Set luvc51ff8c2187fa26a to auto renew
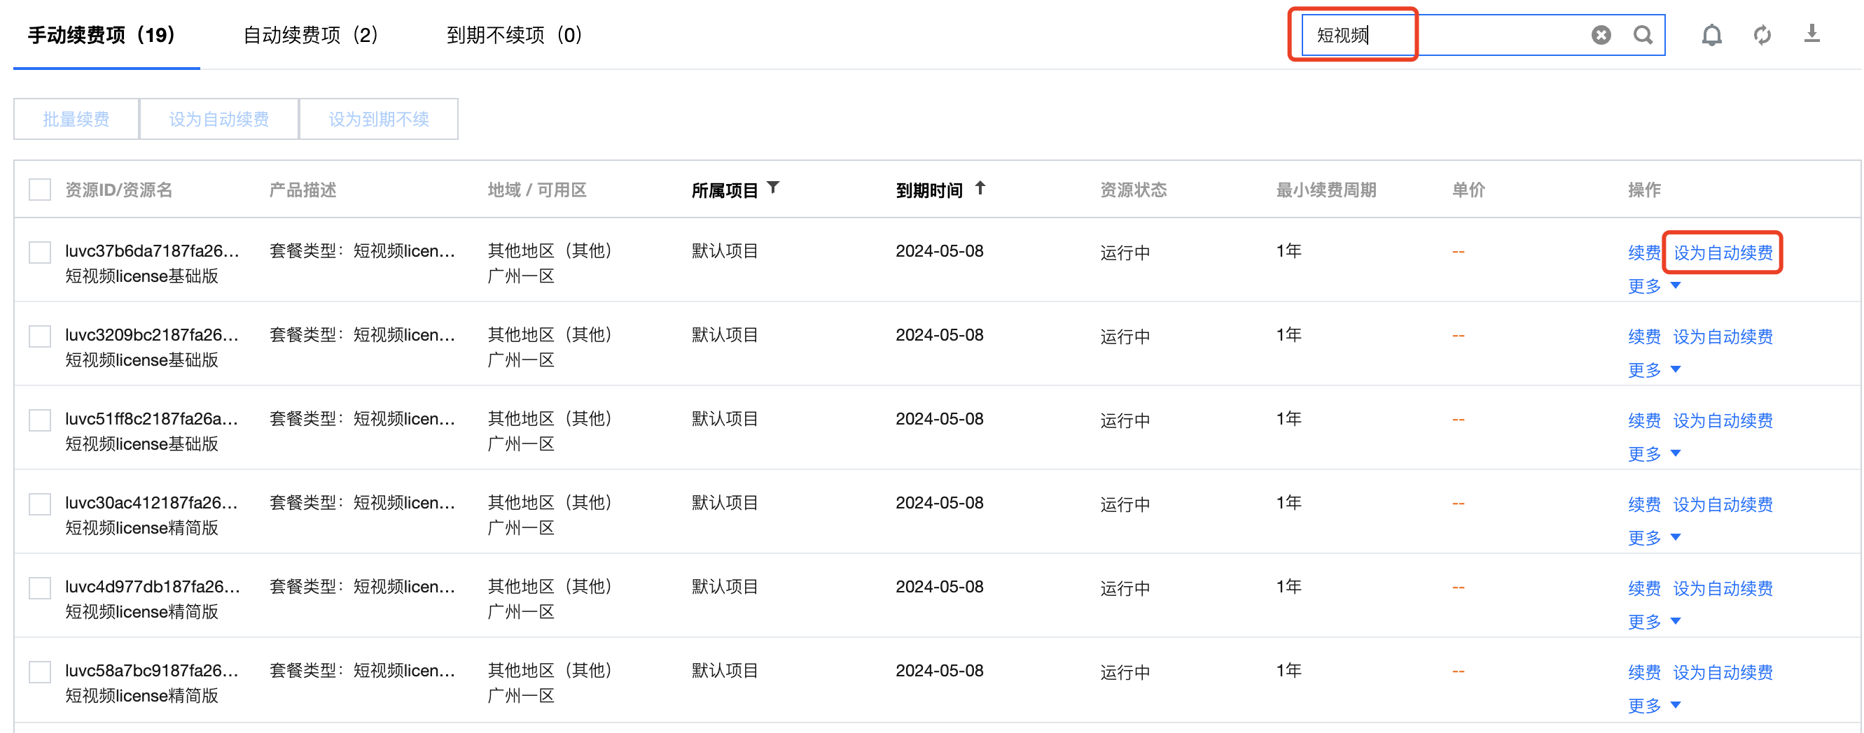The height and width of the screenshot is (733, 1864). (x=1723, y=420)
